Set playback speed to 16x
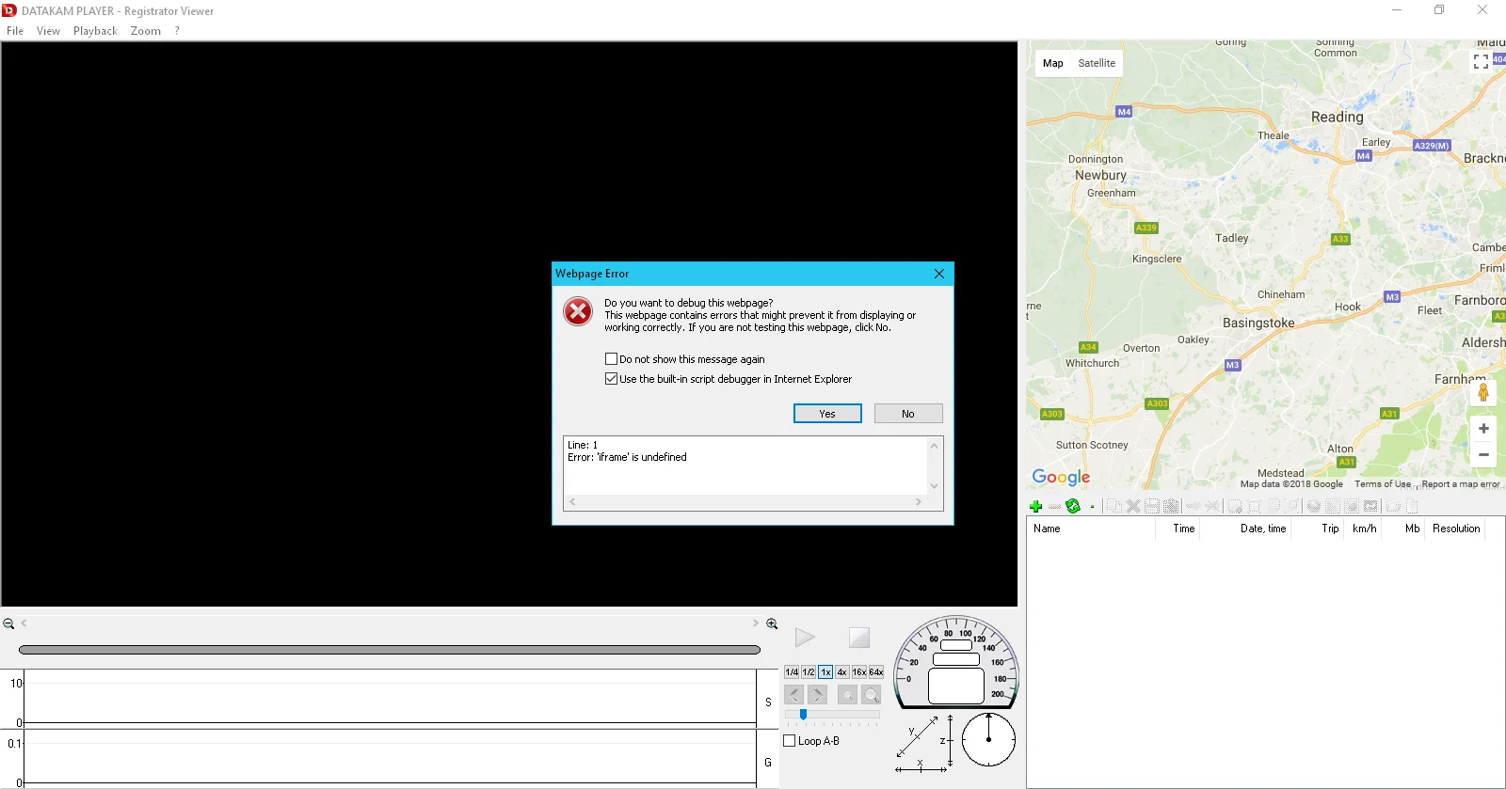The image size is (1506, 789). click(859, 672)
